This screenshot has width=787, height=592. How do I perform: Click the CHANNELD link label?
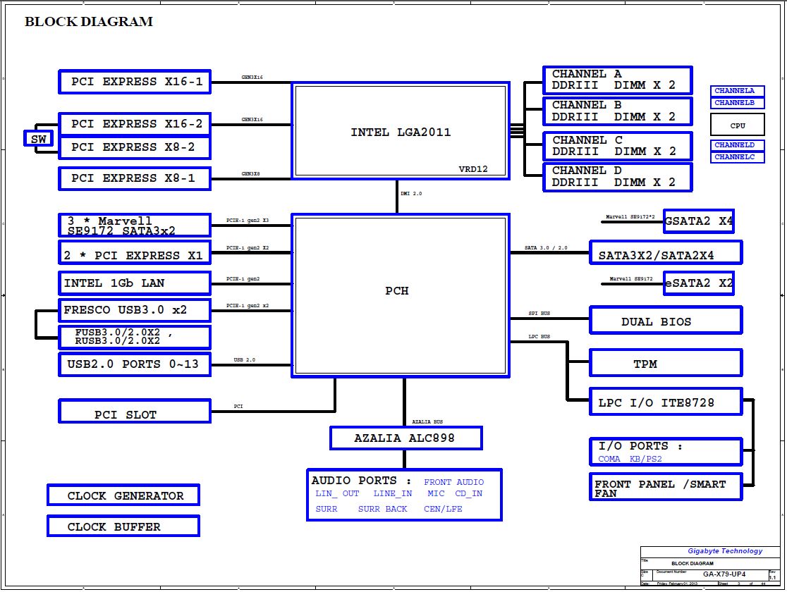tap(736, 145)
